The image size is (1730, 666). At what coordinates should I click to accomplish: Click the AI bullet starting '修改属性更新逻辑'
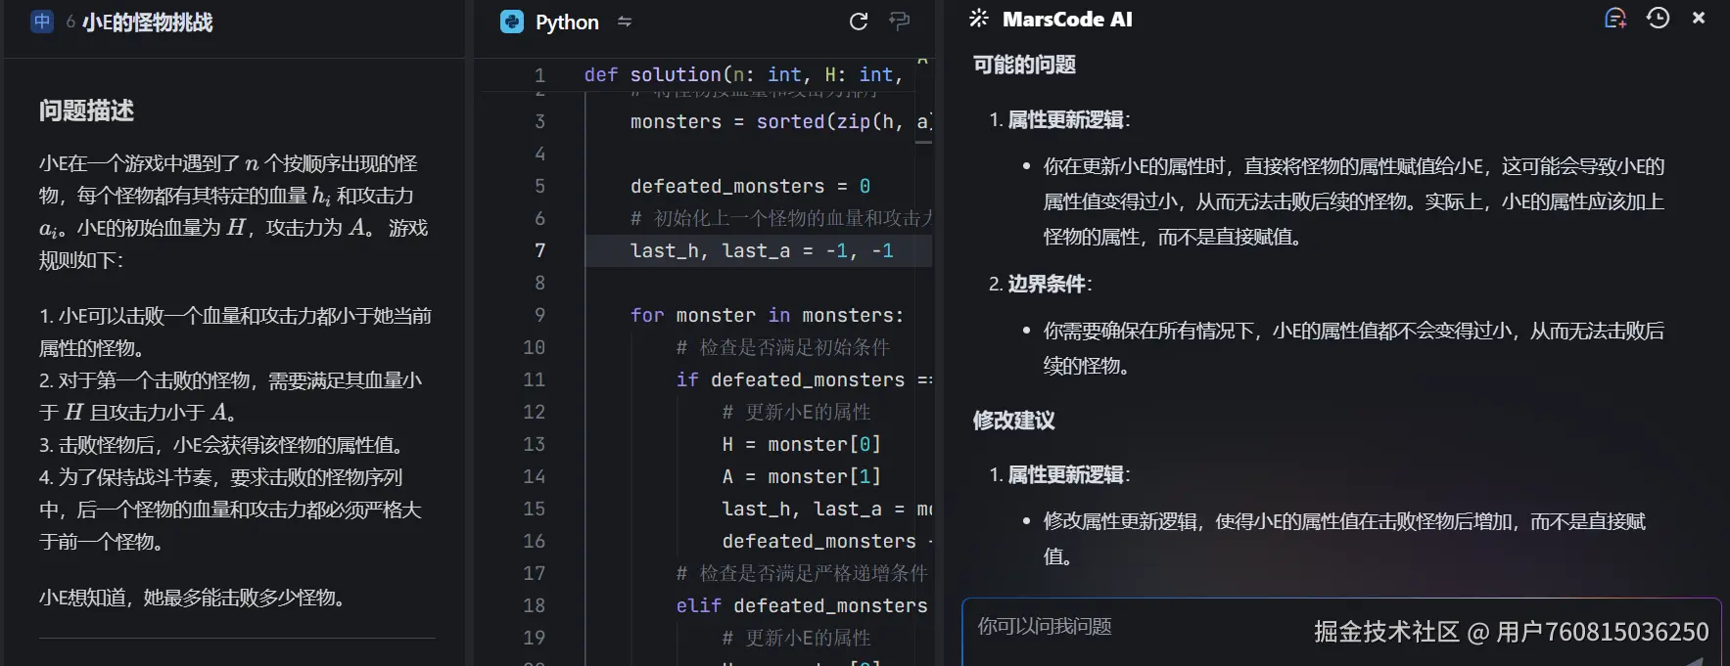(x=1344, y=539)
